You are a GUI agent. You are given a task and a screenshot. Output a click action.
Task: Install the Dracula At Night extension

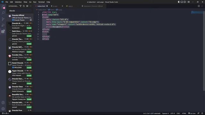(29, 28)
